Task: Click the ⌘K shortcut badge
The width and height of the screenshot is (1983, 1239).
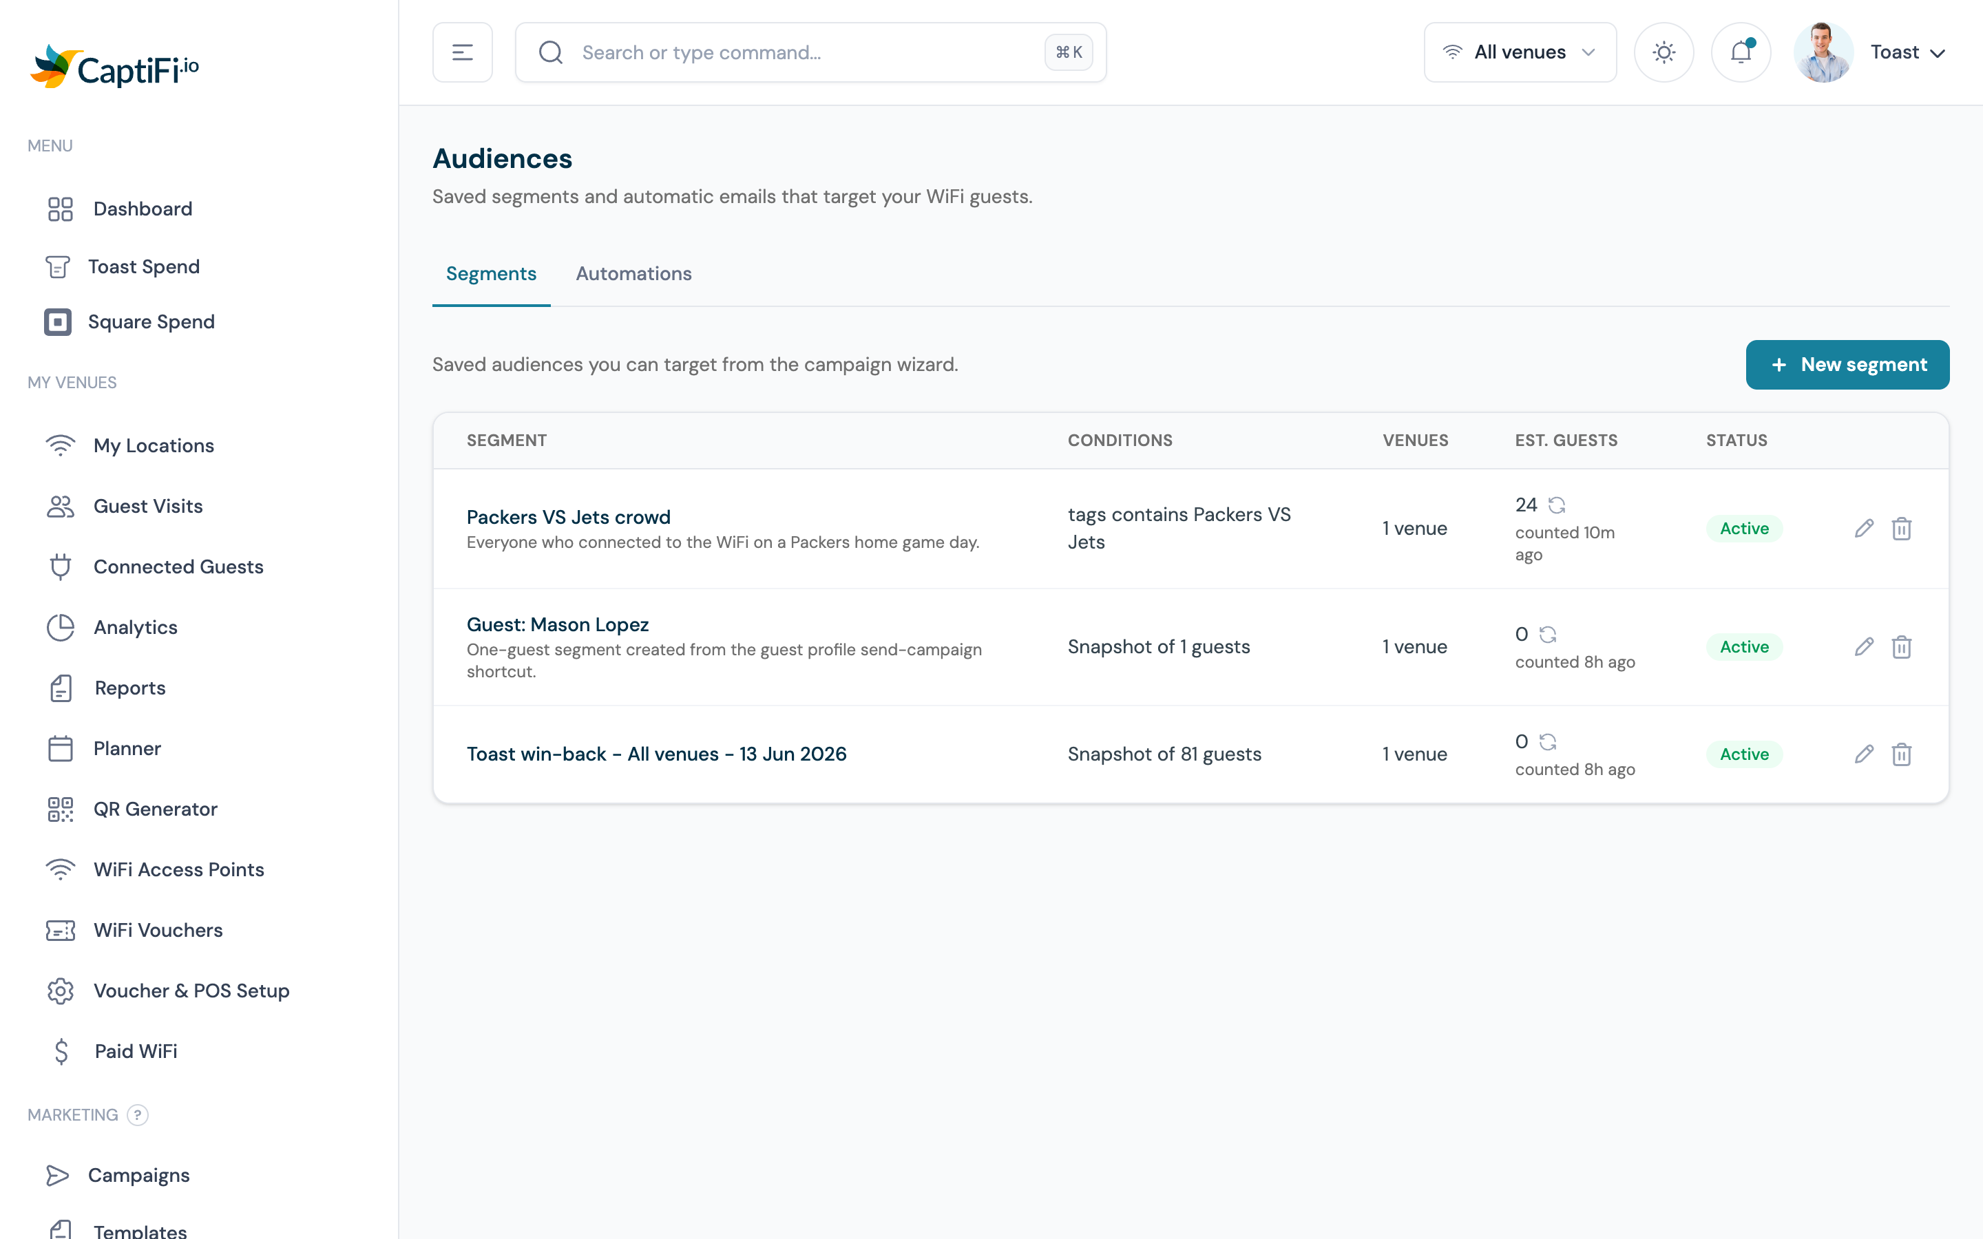Action: [x=1069, y=52]
